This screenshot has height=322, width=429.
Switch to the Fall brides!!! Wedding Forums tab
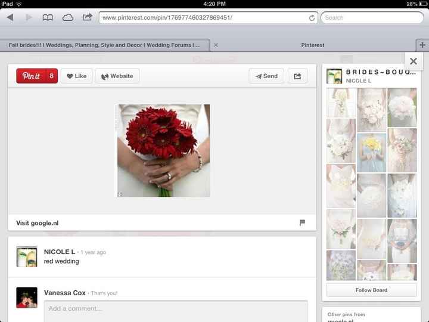point(104,45)
